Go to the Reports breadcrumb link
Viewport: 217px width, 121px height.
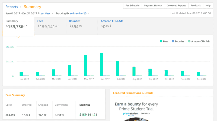(x=12, y=7)
